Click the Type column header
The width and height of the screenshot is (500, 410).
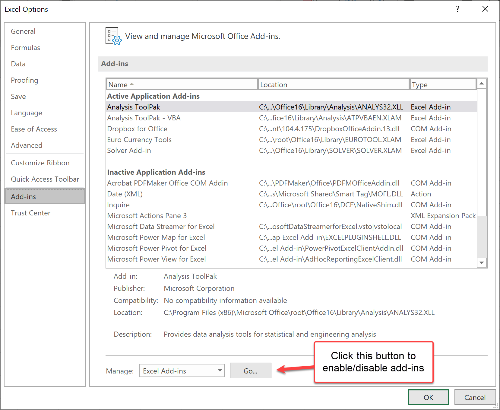pos(442,85)
